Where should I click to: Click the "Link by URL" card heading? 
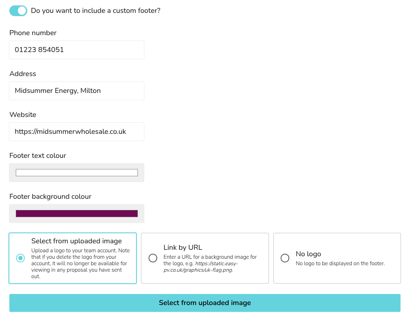(183, 247)
